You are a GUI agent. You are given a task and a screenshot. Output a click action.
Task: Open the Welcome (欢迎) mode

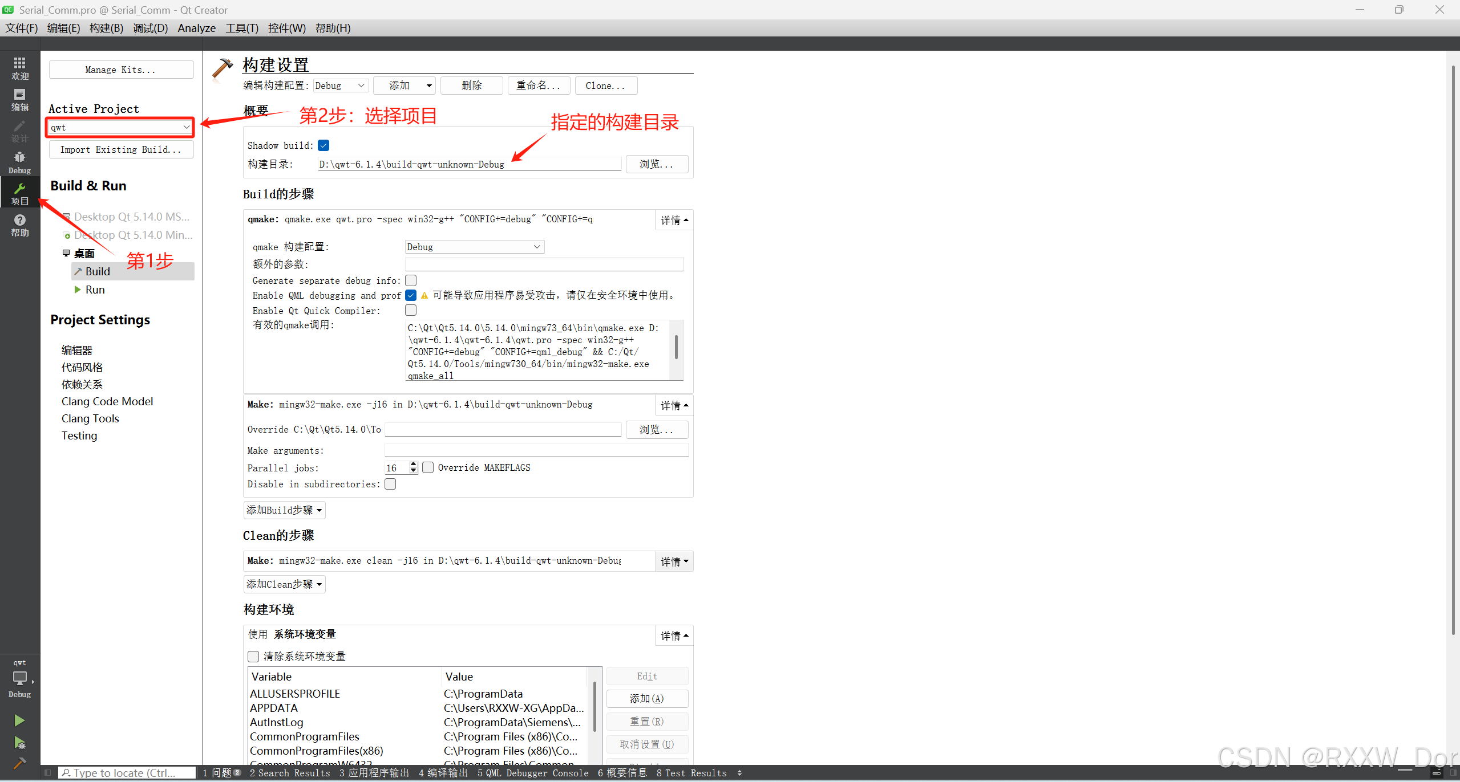pos(19,68)
